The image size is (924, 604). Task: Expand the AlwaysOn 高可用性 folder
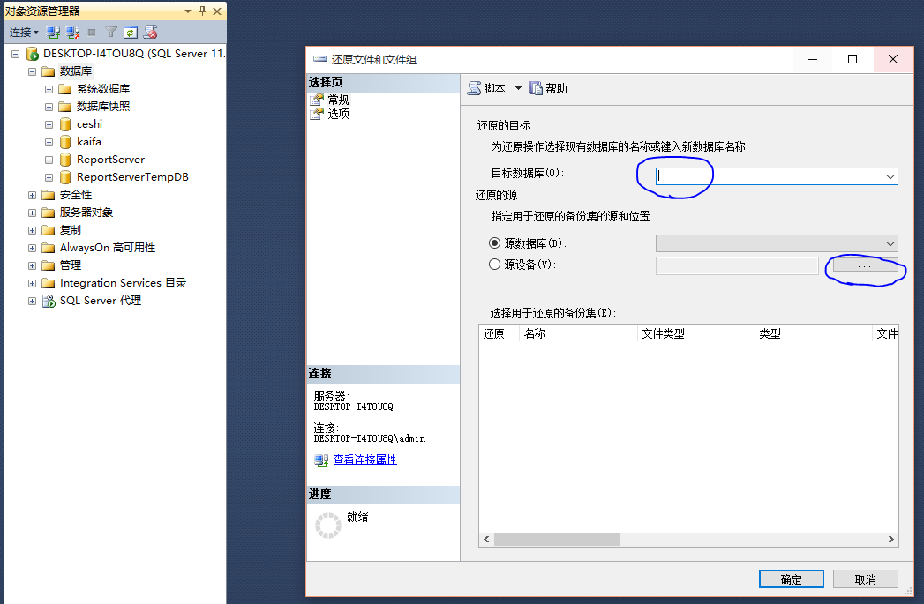point(33,249)
